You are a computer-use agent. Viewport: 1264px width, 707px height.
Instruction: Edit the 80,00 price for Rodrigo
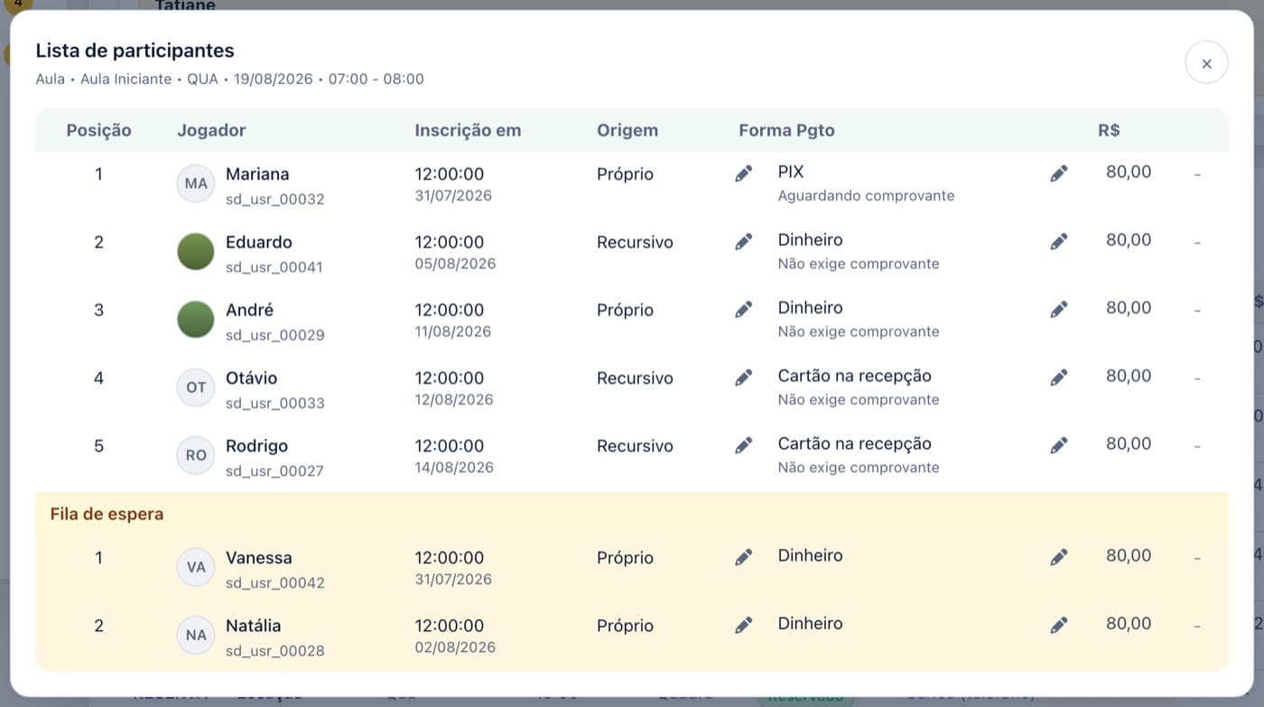(x=1059, y=445)
